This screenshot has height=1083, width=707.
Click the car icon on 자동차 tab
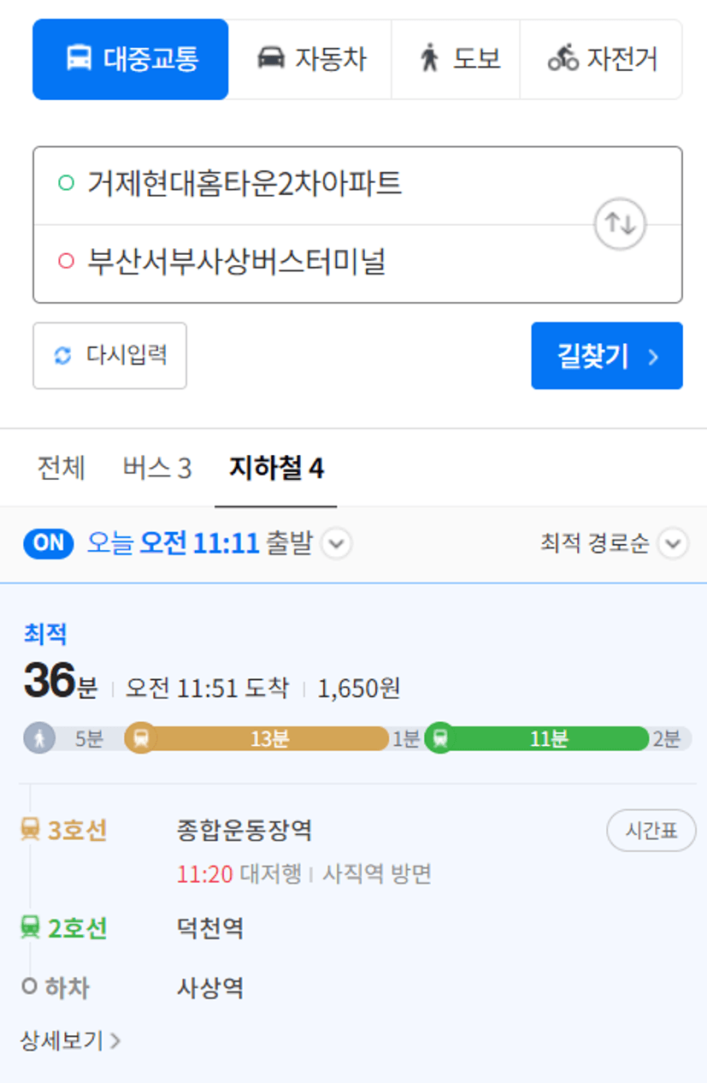(271, 59)
